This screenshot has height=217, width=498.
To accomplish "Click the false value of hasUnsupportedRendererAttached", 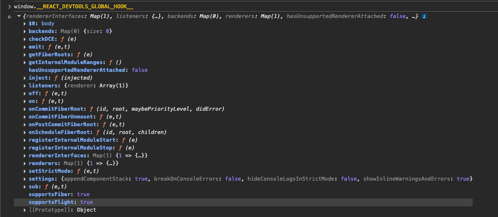I will click(x=140, y=70).
